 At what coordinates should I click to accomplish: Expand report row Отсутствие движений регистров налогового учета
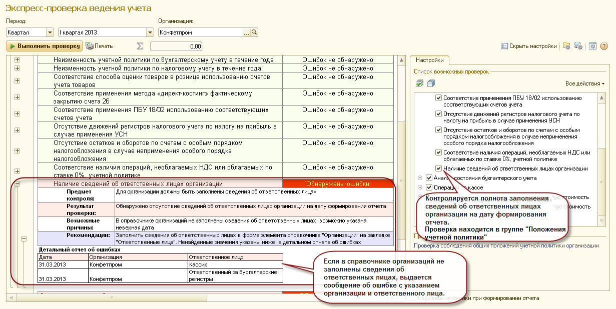coord(18,130)
